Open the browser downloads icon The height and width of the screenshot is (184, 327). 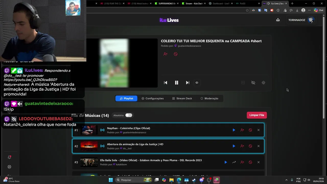tap(297, 10)
